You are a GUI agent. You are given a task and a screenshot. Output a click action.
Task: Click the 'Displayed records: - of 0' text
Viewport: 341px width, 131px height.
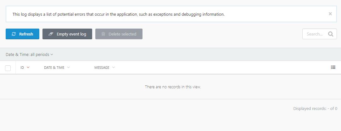(x=315, y=108)
